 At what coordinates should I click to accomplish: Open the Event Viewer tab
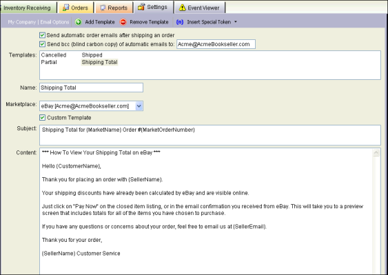click(200, 8)
